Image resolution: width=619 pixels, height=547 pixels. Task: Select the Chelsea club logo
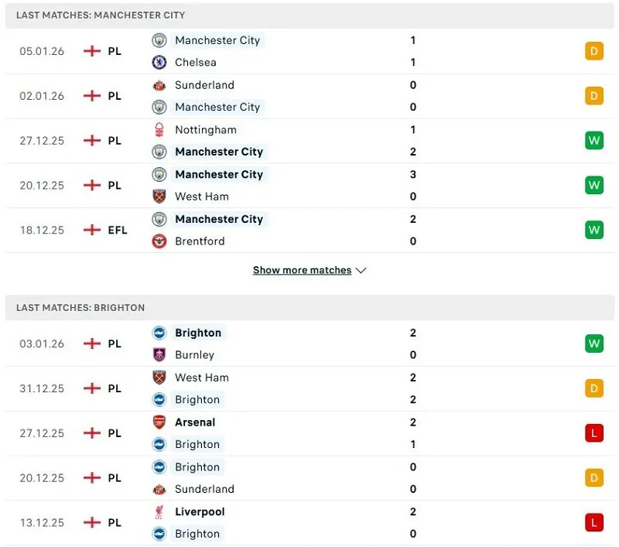point(159,63)
